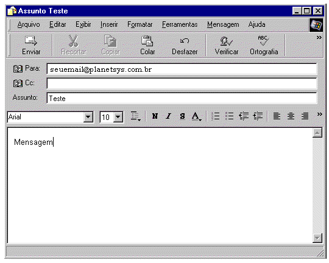Paste with the Colar icon
The image size is (329, 263).
coord(147,41)
